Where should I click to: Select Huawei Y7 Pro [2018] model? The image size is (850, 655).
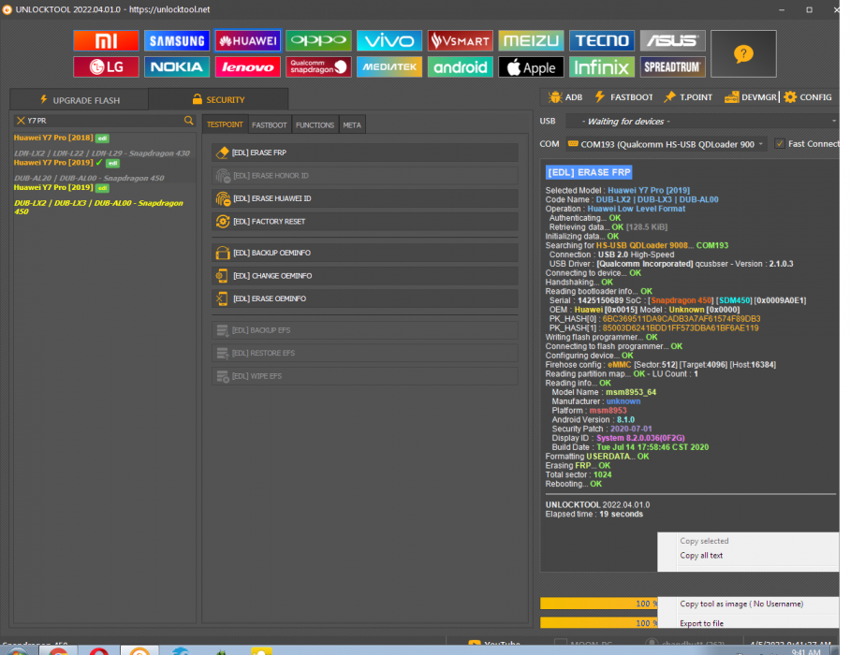[103, 146]
